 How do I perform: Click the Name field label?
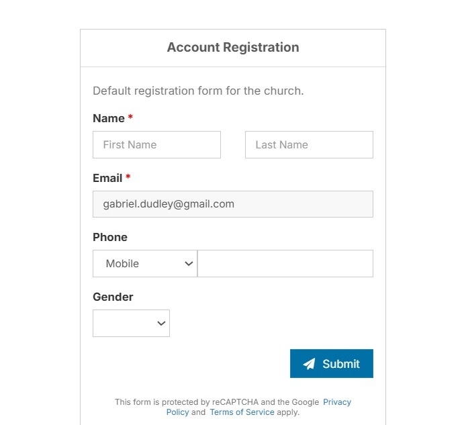108,118
